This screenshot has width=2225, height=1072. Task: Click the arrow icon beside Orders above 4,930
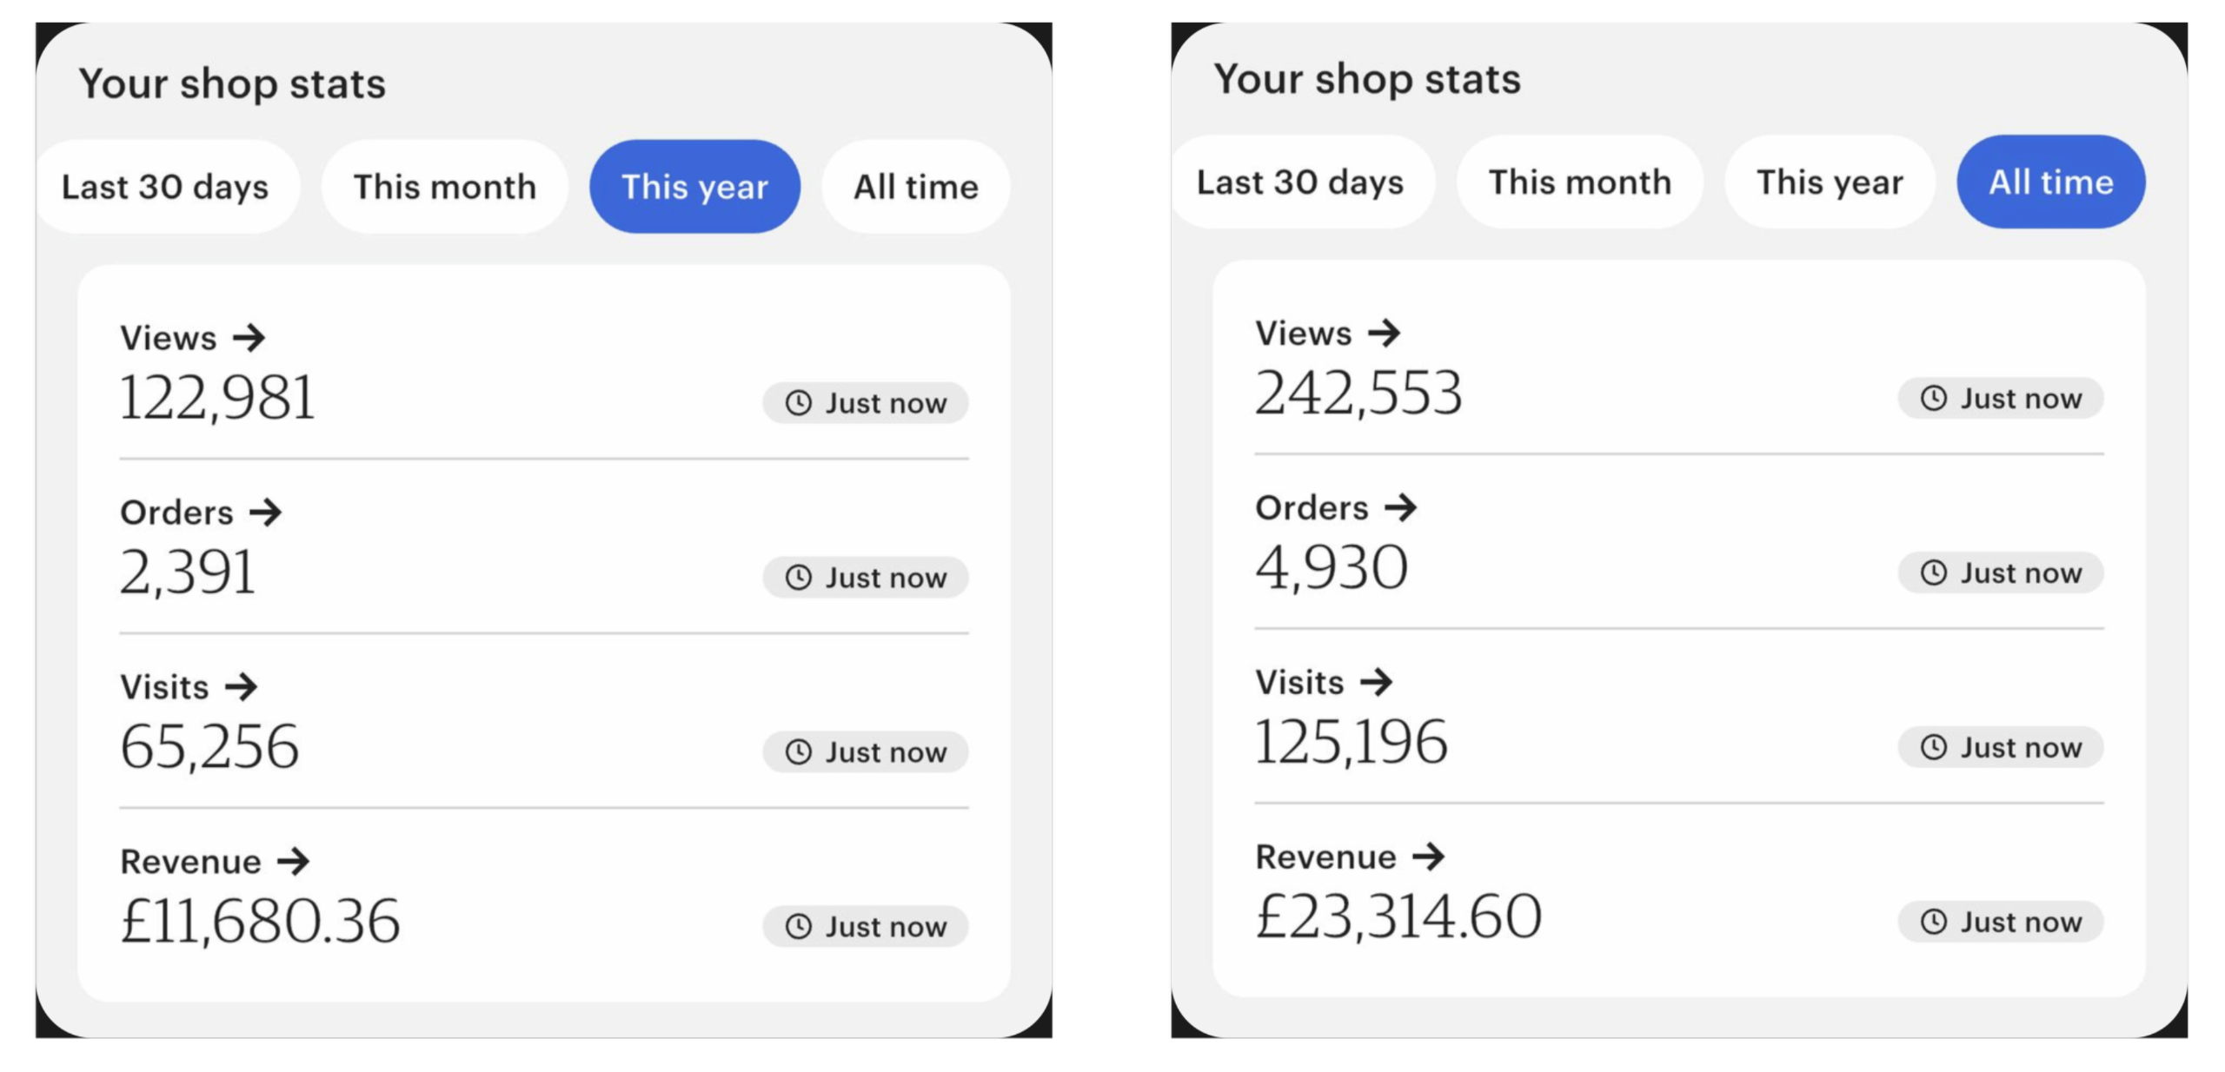1400,507
